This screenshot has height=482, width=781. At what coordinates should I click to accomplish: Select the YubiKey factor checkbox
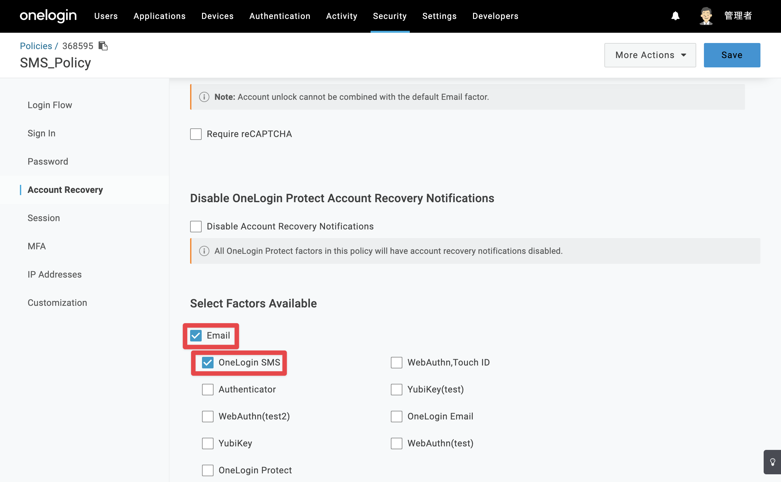click(208, 443)
